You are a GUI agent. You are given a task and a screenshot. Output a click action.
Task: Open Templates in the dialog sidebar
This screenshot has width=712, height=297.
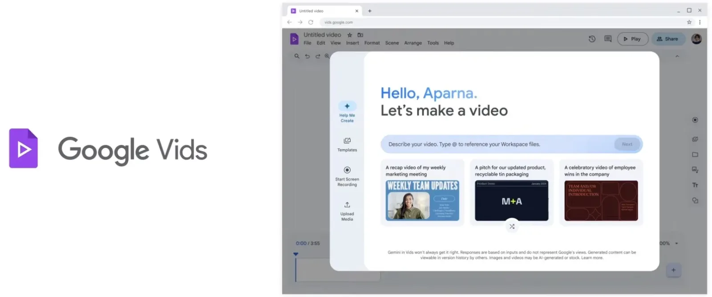347,145
